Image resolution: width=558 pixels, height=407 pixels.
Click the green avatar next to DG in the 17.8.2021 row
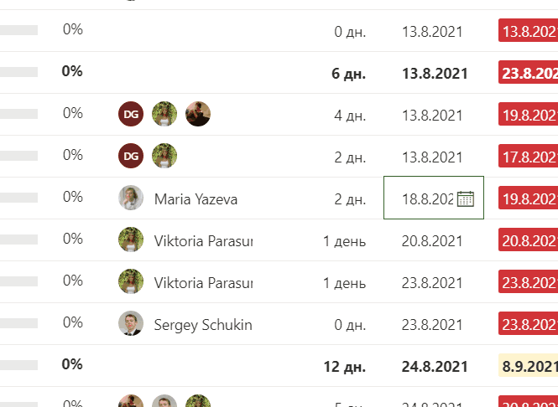(164, 156)
